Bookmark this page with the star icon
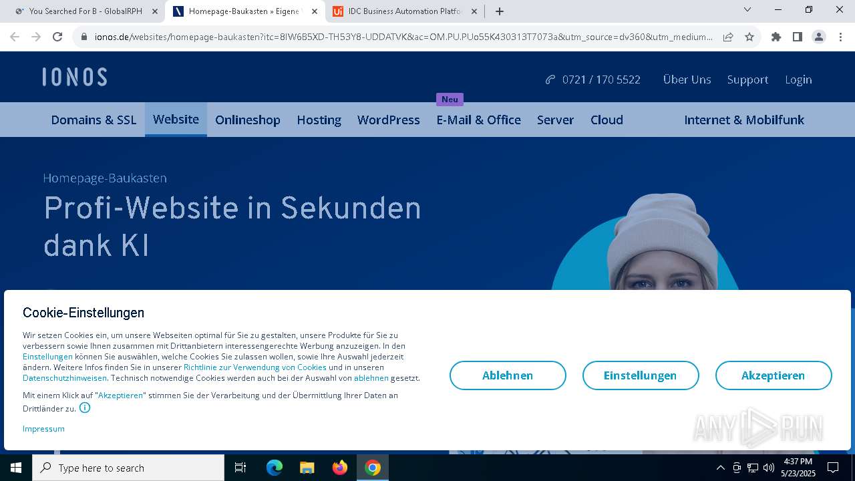This screenshot has height=481, width=855. [x=749, y=37]
